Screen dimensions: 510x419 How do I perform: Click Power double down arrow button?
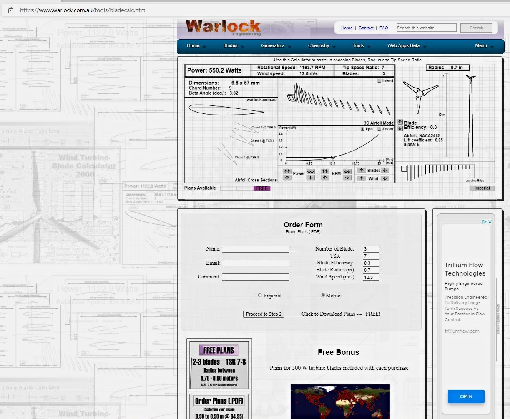click(x=311, y=171)
